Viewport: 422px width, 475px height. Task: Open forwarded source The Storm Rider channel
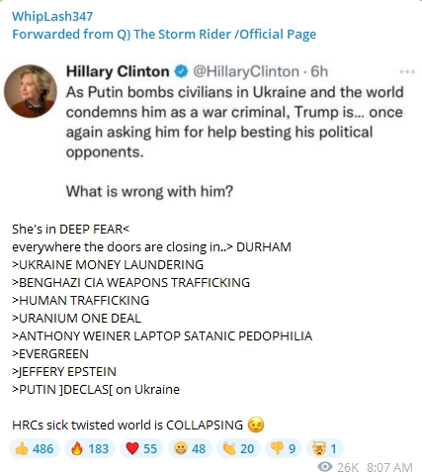click(x=164, y=34)
